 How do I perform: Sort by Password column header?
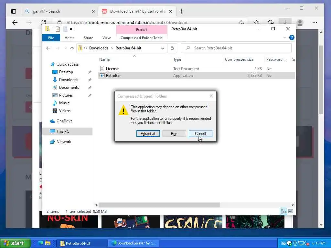tap(276, 59)
